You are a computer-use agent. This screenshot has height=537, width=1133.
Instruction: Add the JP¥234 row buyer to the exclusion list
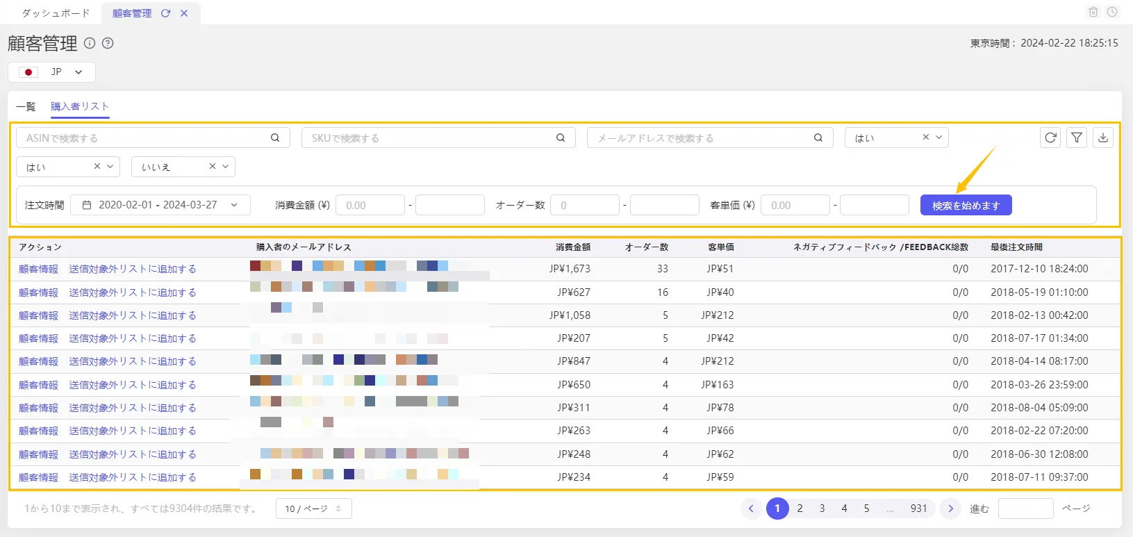click(x=133, y=477)
